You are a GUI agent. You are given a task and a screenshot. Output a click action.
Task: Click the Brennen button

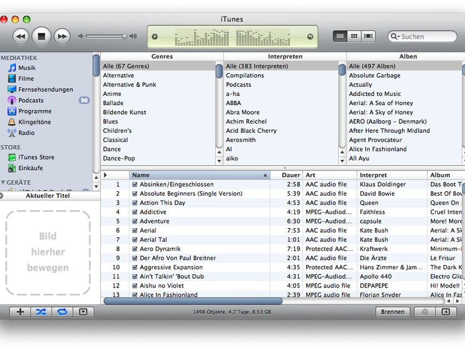(393, 312)
